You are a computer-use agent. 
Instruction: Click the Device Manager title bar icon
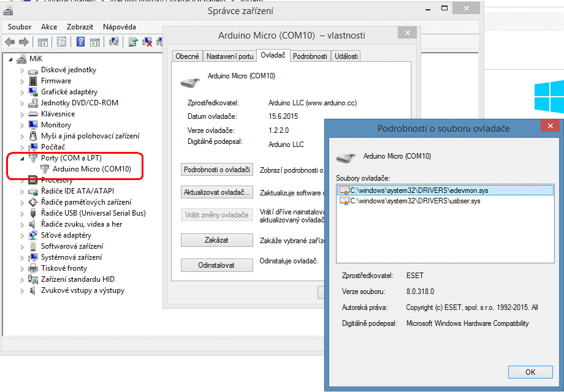click(8, 10)
